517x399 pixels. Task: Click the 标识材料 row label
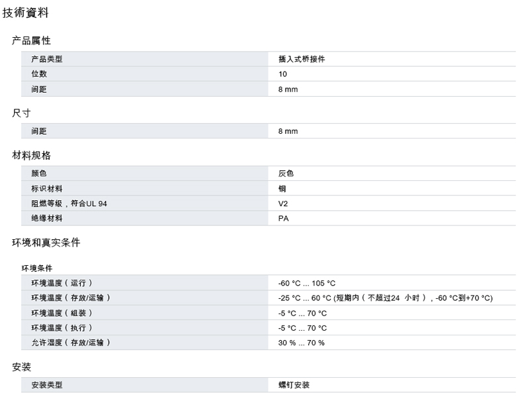[46, 188]
